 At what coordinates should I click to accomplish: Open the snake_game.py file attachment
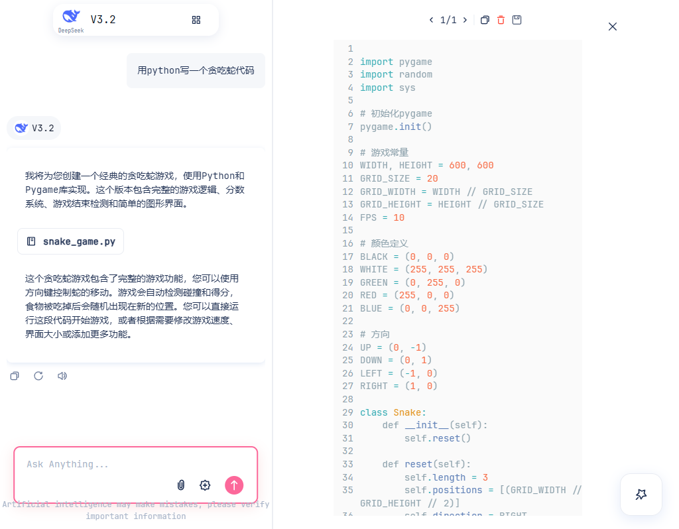(71, 241)
